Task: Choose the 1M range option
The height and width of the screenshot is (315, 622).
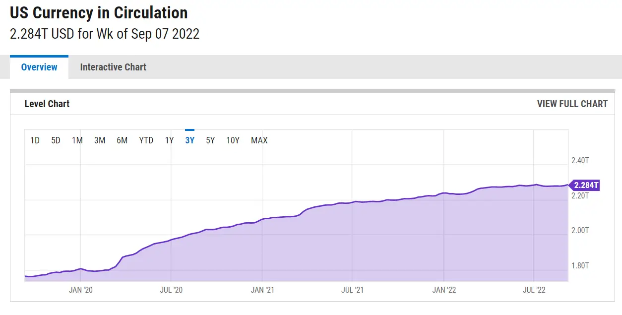Action: click(77, 140)
